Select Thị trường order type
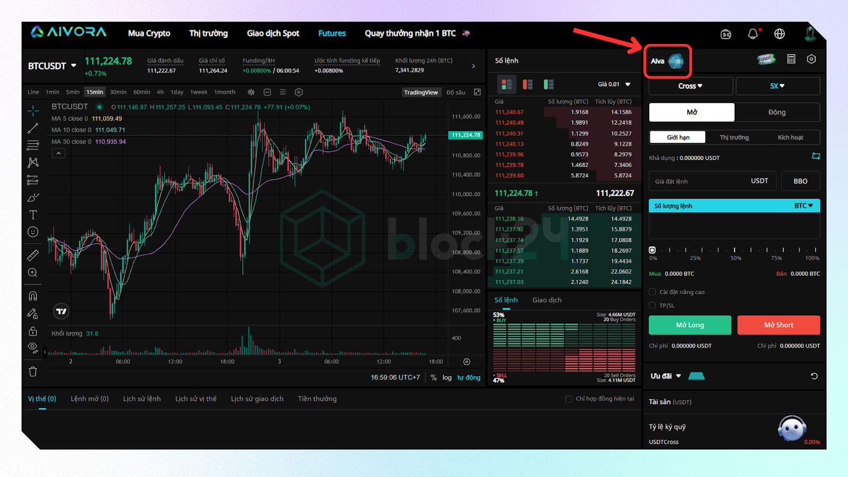Screen dimensions: 848x477 point(734,137)
